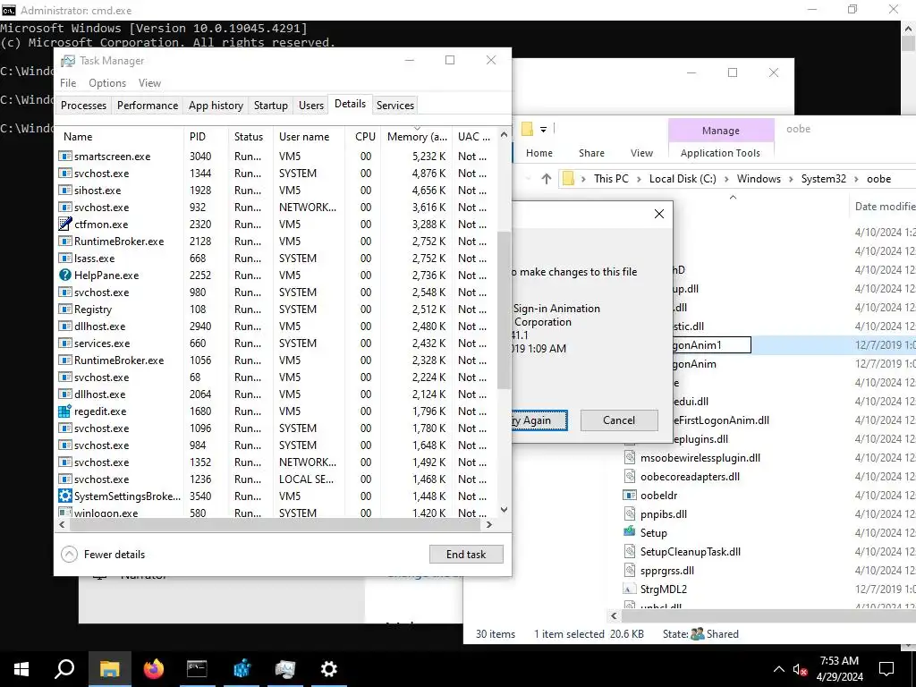Screen dimensions: 916x687
Task: Open Task Manager View menu
Action: (149, 83)
